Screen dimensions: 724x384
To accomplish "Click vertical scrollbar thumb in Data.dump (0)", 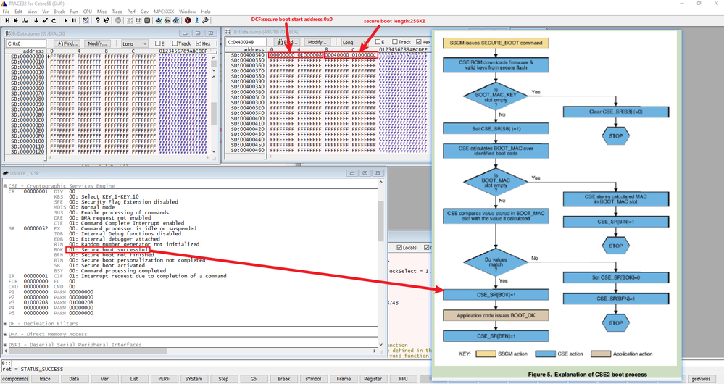I will click(x=214, y=113).
